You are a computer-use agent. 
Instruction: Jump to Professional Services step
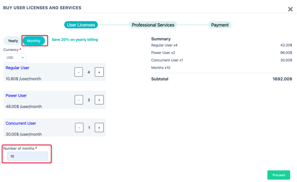click(x=153, y=25)
